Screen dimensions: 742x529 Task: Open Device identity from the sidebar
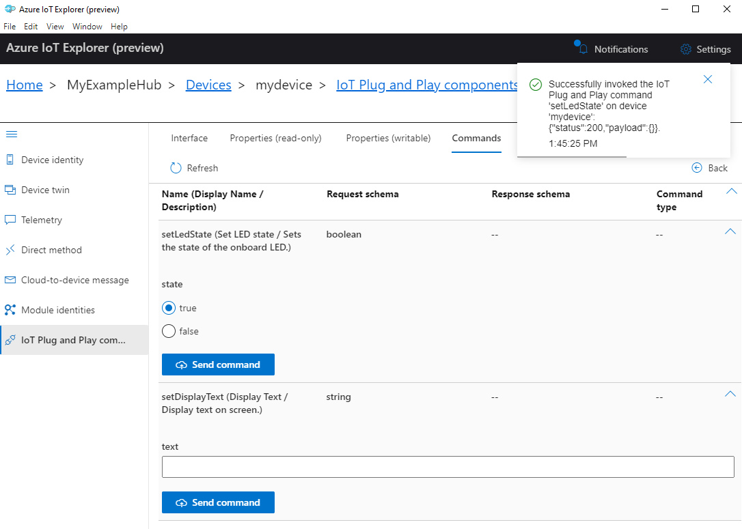[x=51, y=159]
